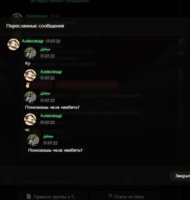Open the Правила группы document button
This screenshot has height=200, width=190.
[52, 196]
